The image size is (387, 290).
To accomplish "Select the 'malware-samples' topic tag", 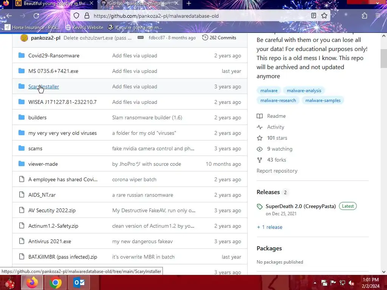I will pyautogui.click(x=323, y=100).
